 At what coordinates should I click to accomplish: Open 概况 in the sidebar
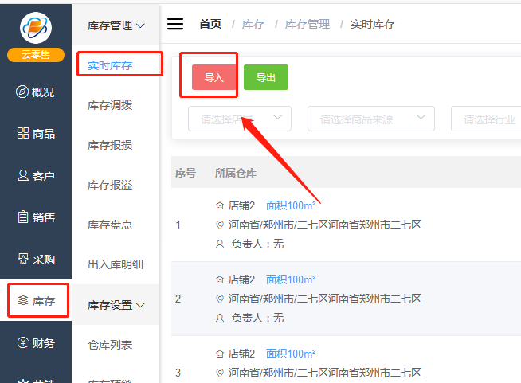[36, 92]
